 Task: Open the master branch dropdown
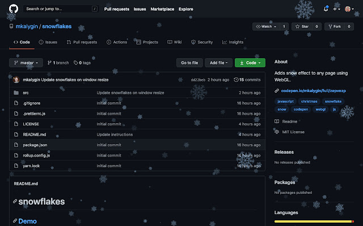point(26,63)
